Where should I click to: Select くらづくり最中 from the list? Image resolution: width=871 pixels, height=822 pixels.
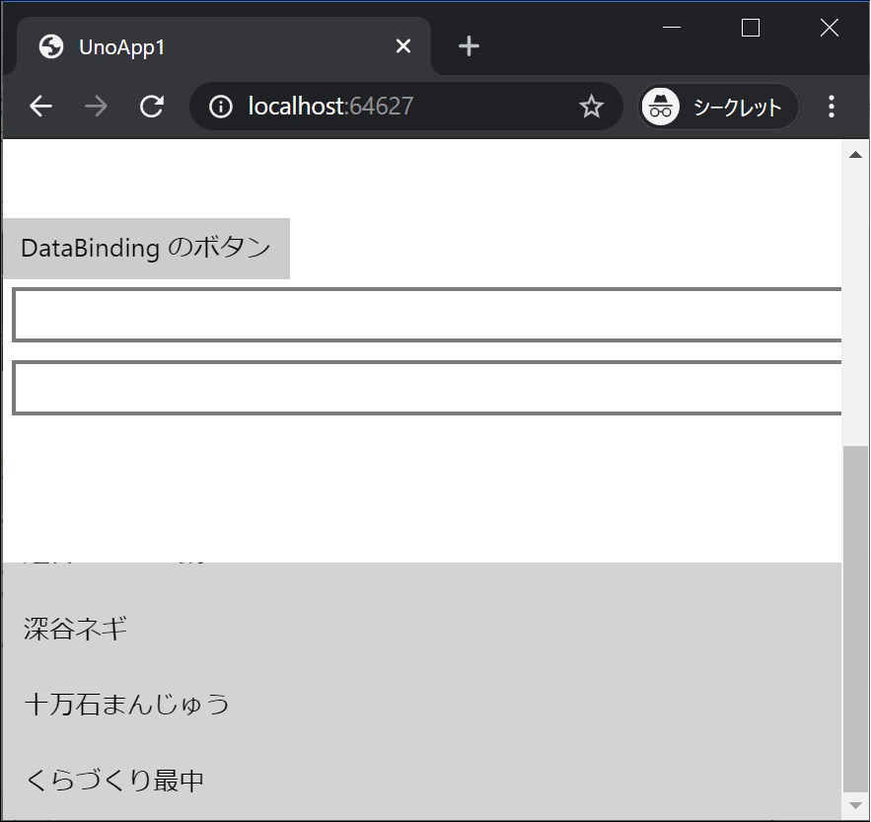(113, 779)
